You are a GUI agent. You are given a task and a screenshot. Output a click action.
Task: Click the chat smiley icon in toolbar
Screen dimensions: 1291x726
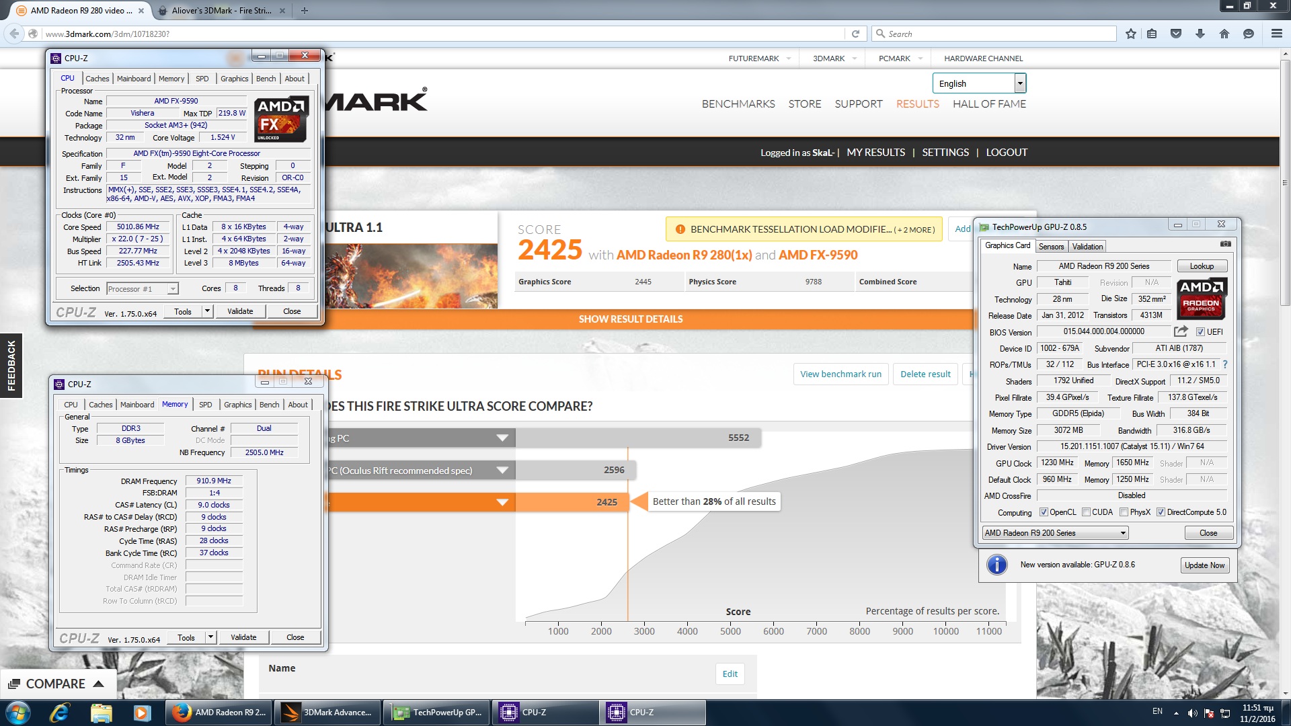(x=1249, y=34)
